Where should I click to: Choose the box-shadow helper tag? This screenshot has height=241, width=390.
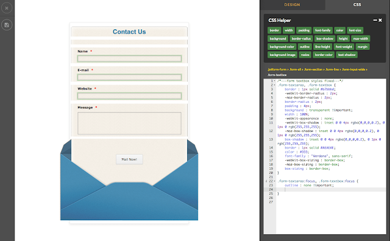325,38
